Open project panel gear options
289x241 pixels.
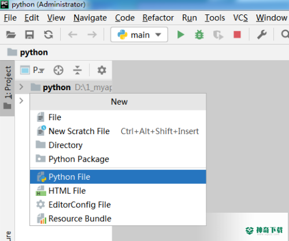pyautogui.click(x=102, y=70)
